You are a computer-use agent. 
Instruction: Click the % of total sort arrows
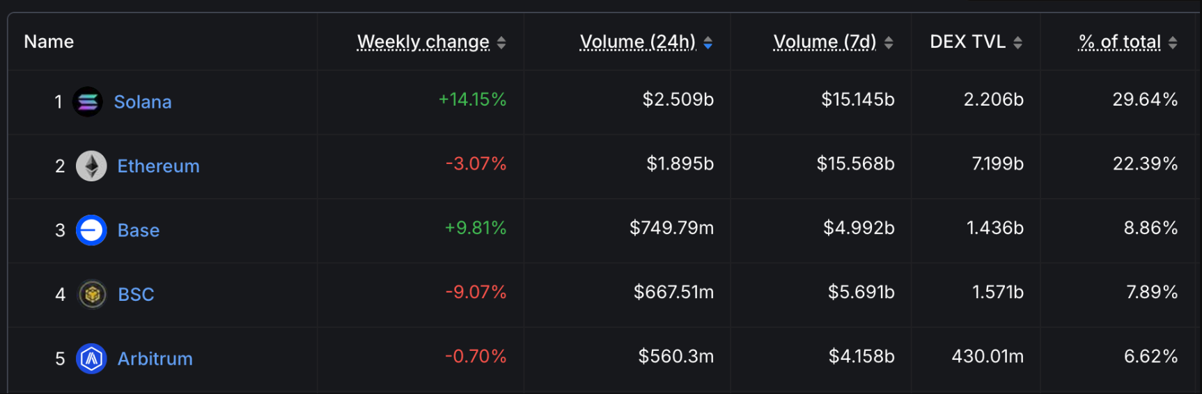tap(1173, 43)
